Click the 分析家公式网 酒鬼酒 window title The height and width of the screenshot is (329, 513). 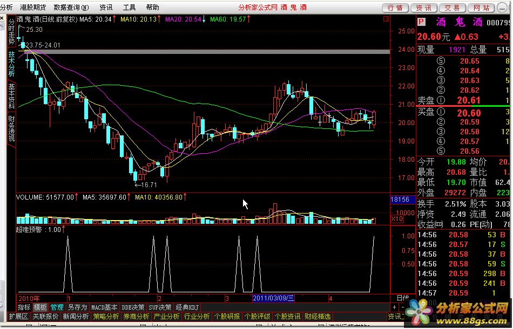coord(273,7)
